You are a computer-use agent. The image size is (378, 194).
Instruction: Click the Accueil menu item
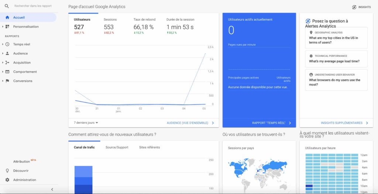[28, 17]
